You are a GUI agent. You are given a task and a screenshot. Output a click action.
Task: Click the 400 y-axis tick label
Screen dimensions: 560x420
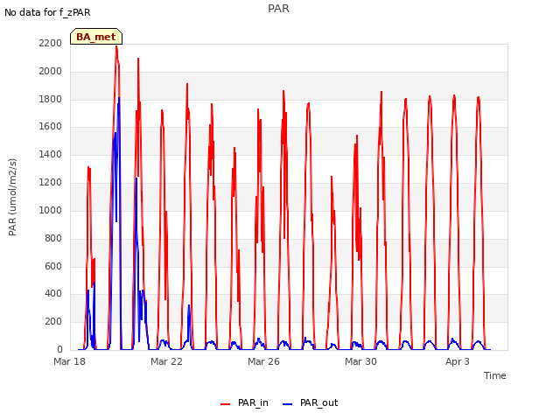[x=53, y=294]
